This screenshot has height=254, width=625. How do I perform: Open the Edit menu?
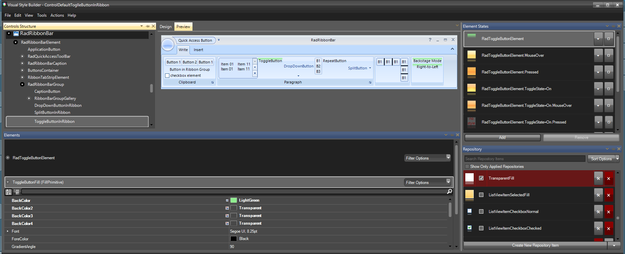click(18, 15)
